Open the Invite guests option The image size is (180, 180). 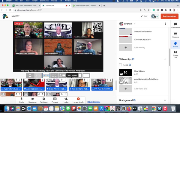pyautogui.click(x=66, y=100)
